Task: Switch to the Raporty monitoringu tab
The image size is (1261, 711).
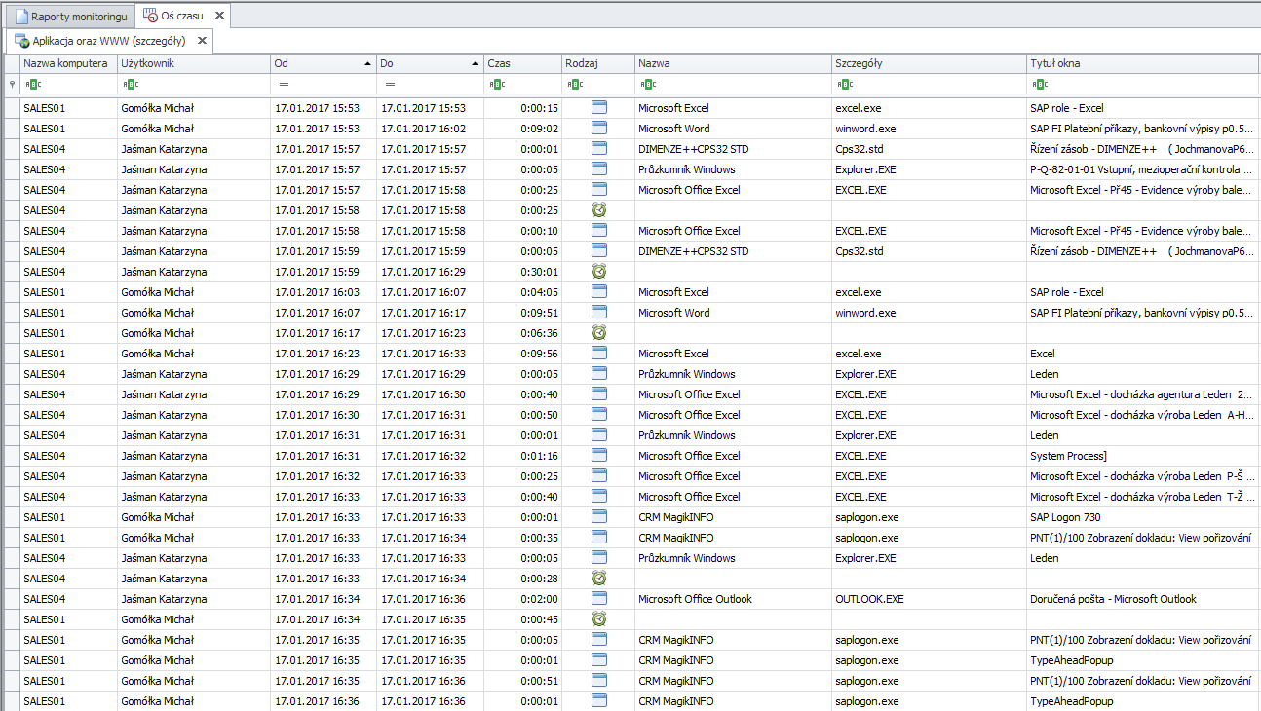Action: pyautogui.click(x=70, y=17)
